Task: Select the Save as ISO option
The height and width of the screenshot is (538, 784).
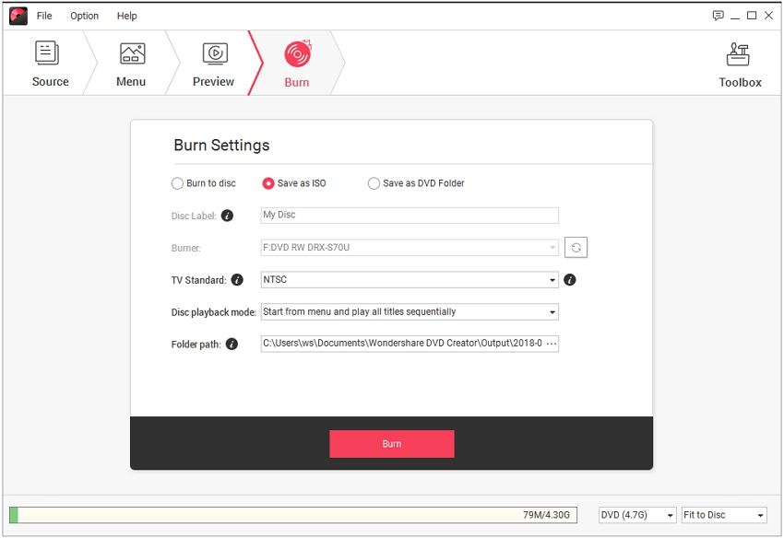Action: tap(268, 183)
